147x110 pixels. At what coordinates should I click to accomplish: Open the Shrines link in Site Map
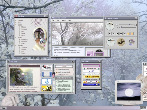pyautogui.click(x=20, y=45)
